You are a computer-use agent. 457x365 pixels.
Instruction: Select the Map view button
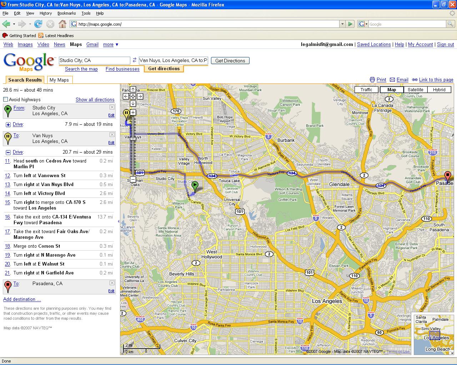[392, 90]
